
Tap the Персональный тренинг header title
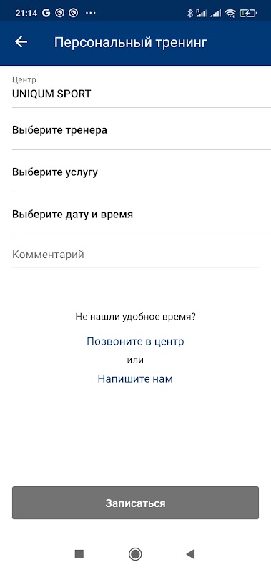click(131, 43)
